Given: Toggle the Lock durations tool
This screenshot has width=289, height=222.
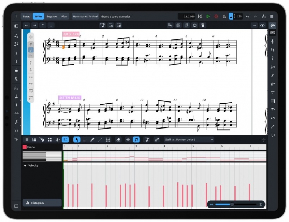Looking at the screenshot, I should pyautogui.click(x=16, y=70).
